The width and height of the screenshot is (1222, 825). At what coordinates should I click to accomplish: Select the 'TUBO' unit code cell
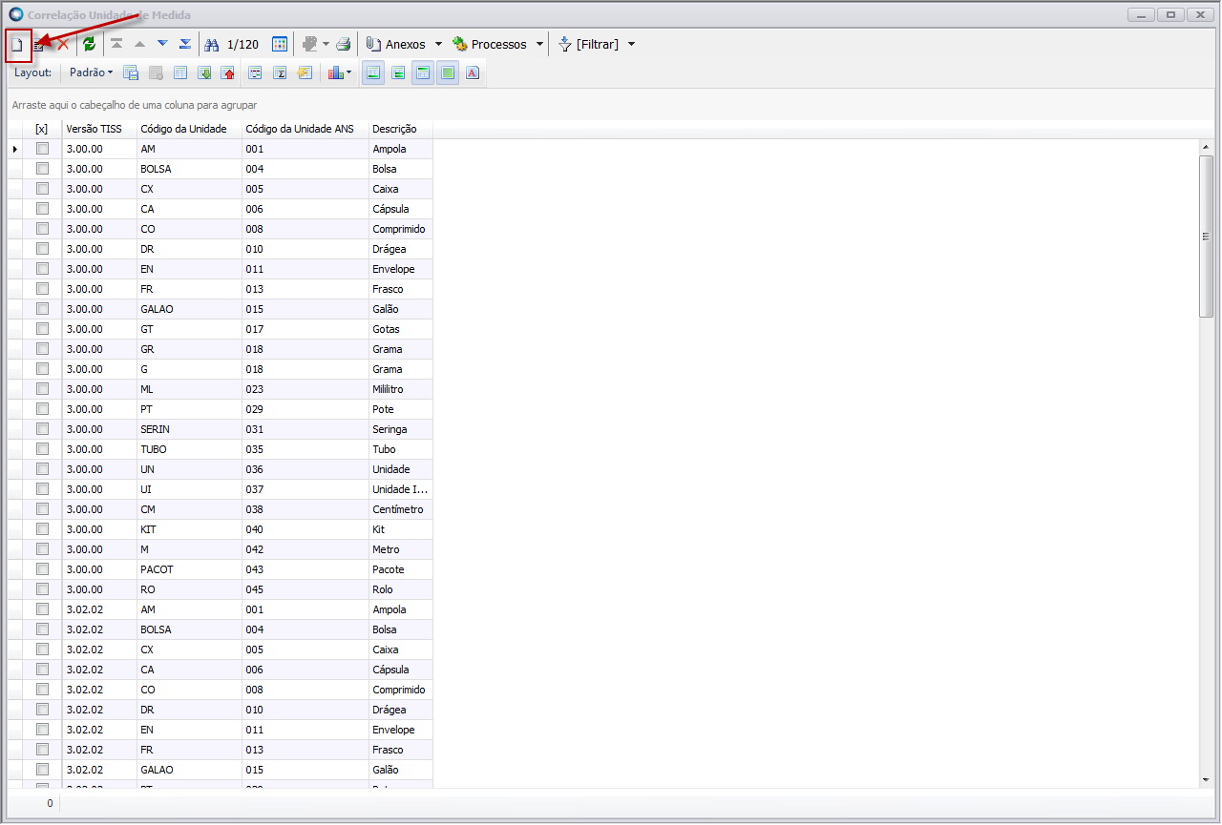[x=189, y=449]
